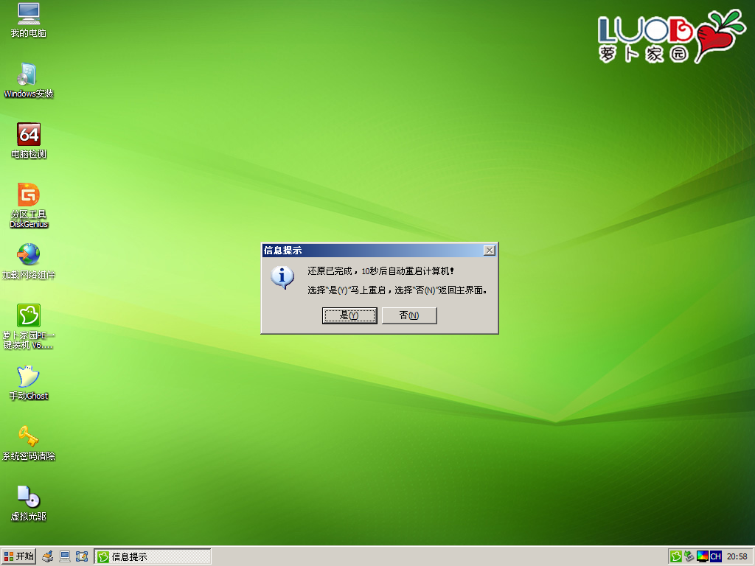Launch the Windows安装 installer icon

pos(29,80)
